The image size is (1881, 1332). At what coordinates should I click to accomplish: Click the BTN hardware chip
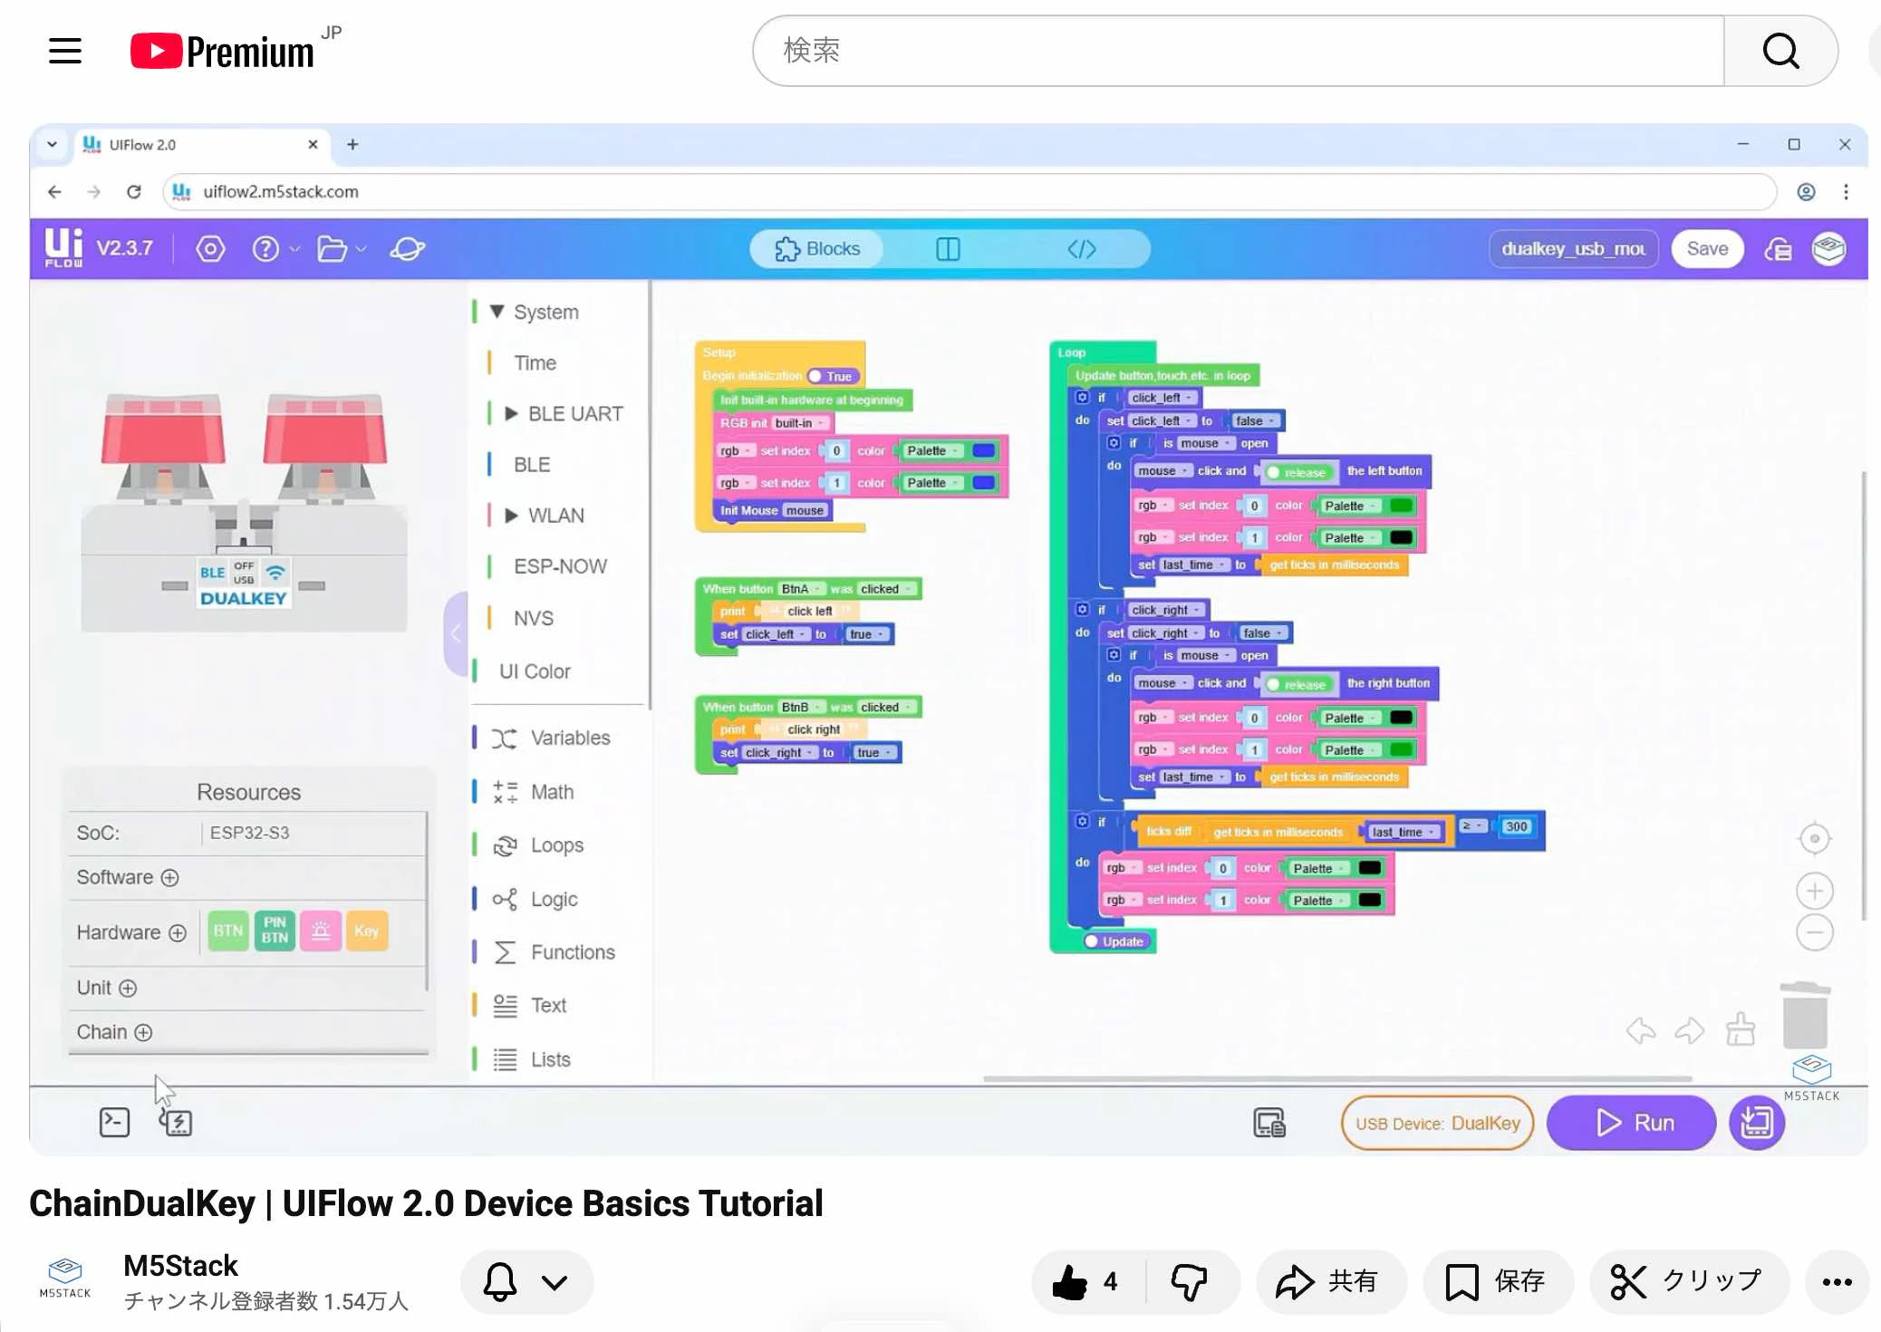(x=228, y=931)
